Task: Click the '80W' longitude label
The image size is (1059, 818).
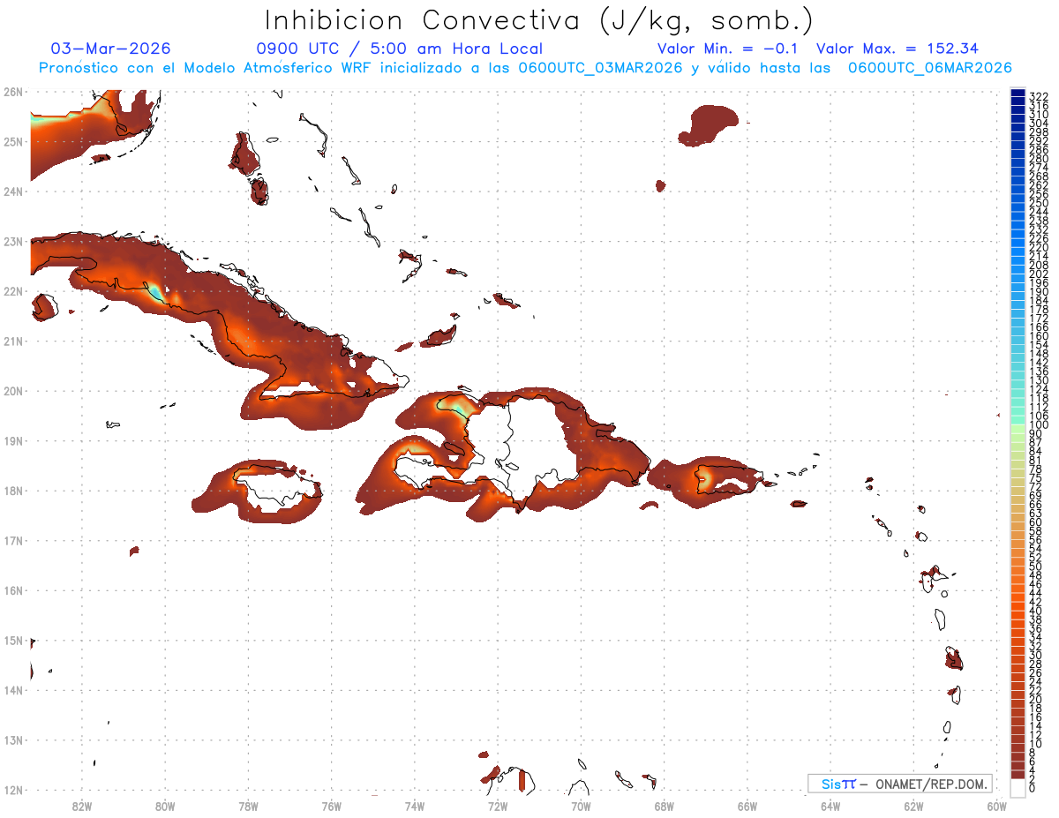Action: click(x=165, y=806)
